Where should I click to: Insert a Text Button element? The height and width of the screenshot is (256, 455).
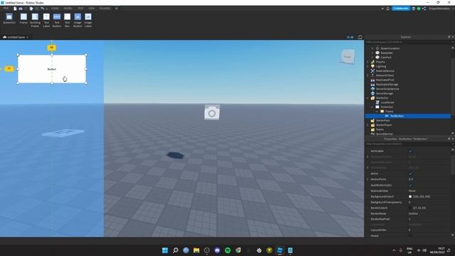click(x=57, y=20)
